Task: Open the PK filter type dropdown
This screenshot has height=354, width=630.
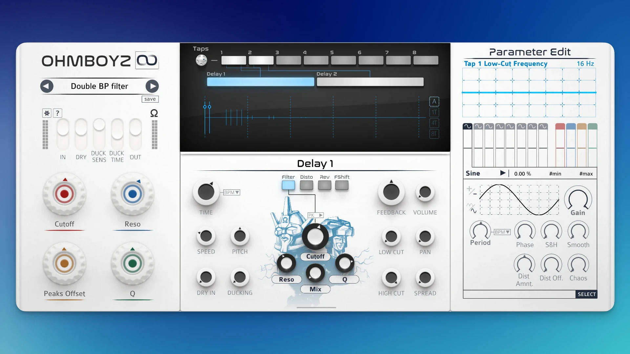Action: (x=316, y=215)
